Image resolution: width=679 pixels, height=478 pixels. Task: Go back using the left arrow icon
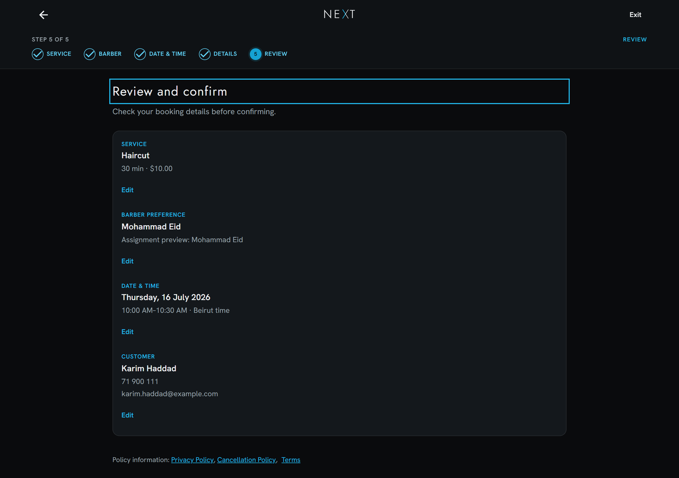click(x=43, y=15)
